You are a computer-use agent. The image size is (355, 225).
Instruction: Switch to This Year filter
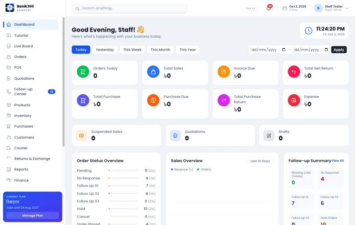click(188, 50)
